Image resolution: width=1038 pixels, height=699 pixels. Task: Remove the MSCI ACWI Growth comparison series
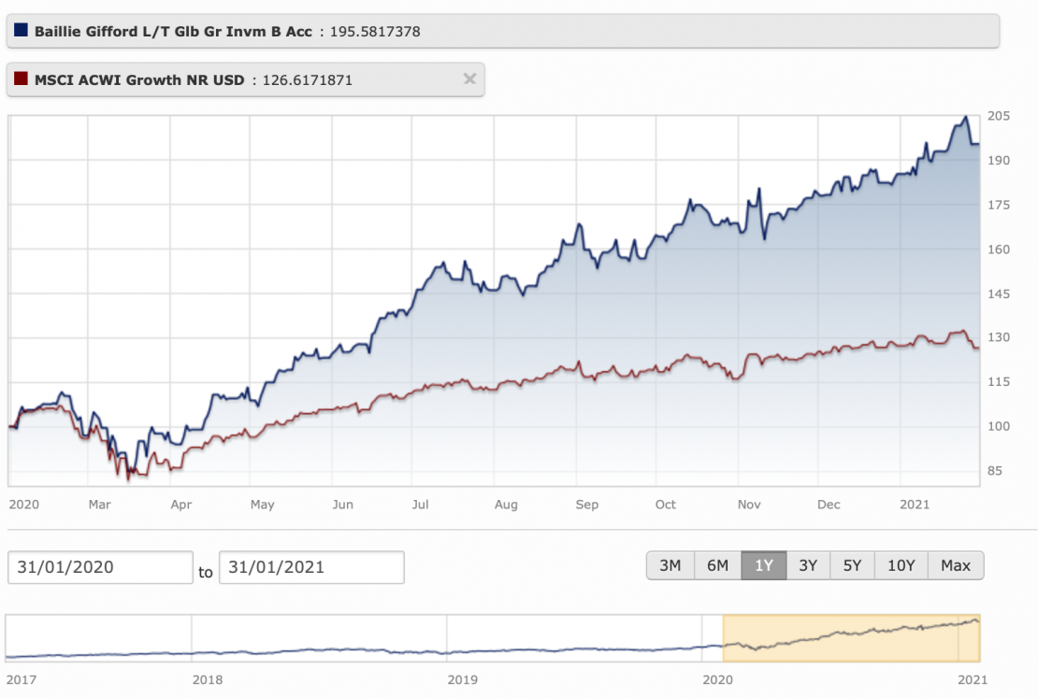click(x=469, y=79)
